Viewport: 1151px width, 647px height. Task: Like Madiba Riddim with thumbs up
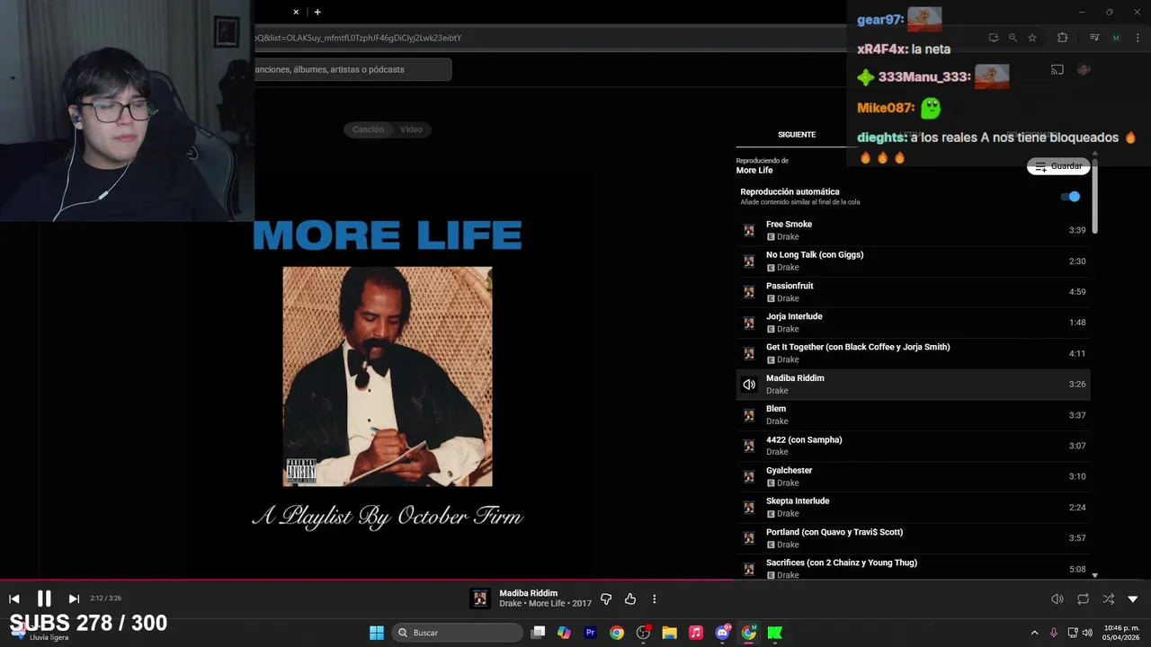tap(630, 598)
